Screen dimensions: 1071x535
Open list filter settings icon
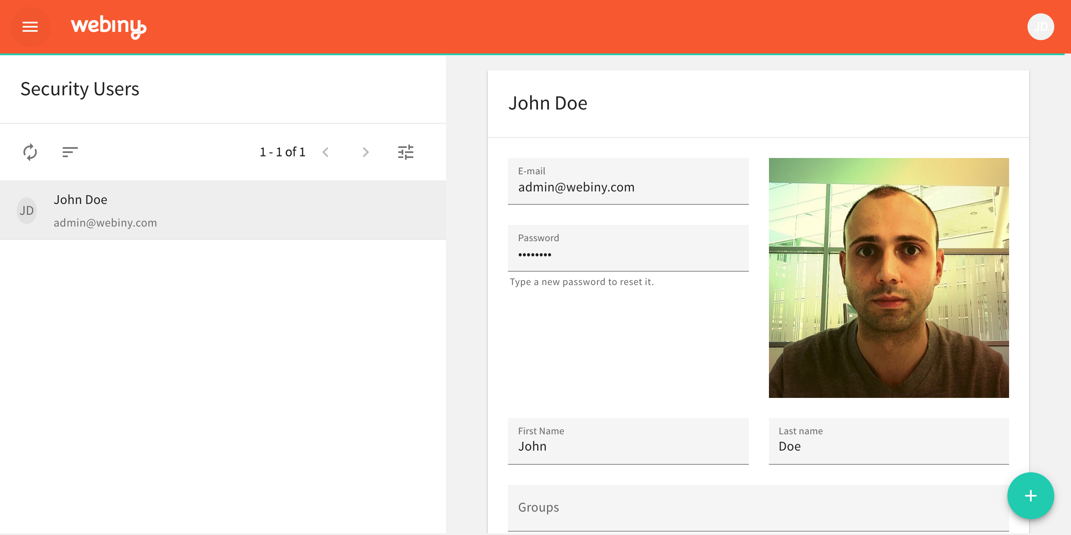[405, 152]
